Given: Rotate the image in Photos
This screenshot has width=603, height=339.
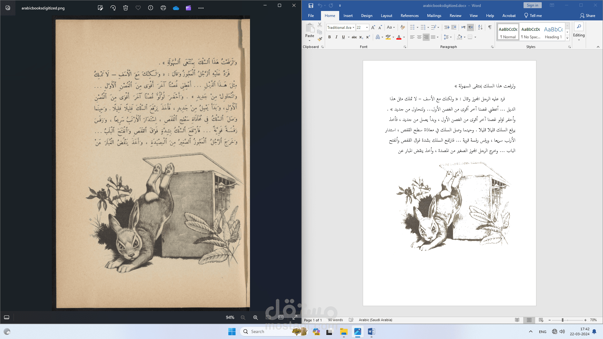Looking at the screenshot, I should 113,8.
